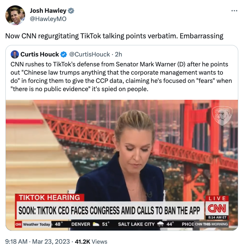This screenshot has height=247, width=242.
Task: Click the CNN Weather Today ticker label
Action: pos(33,224)
